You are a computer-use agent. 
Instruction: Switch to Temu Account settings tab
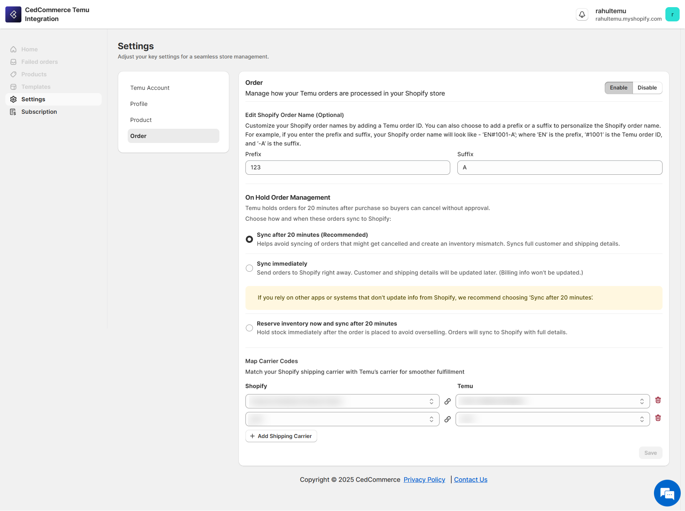coord(173,88)
